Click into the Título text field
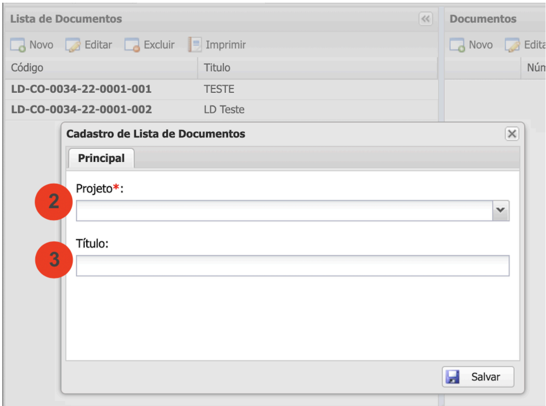This screenshot has height=406, width=546. pyautogui.click(x=292, y=266)
